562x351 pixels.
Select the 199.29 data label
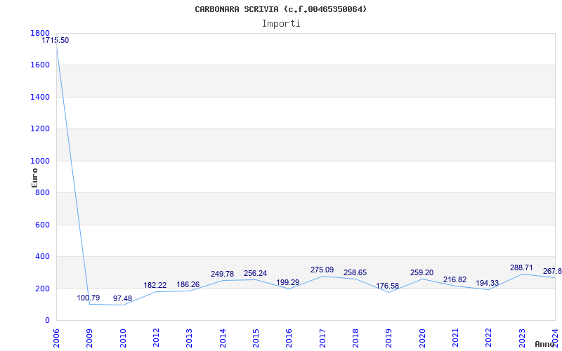(288, 283)
